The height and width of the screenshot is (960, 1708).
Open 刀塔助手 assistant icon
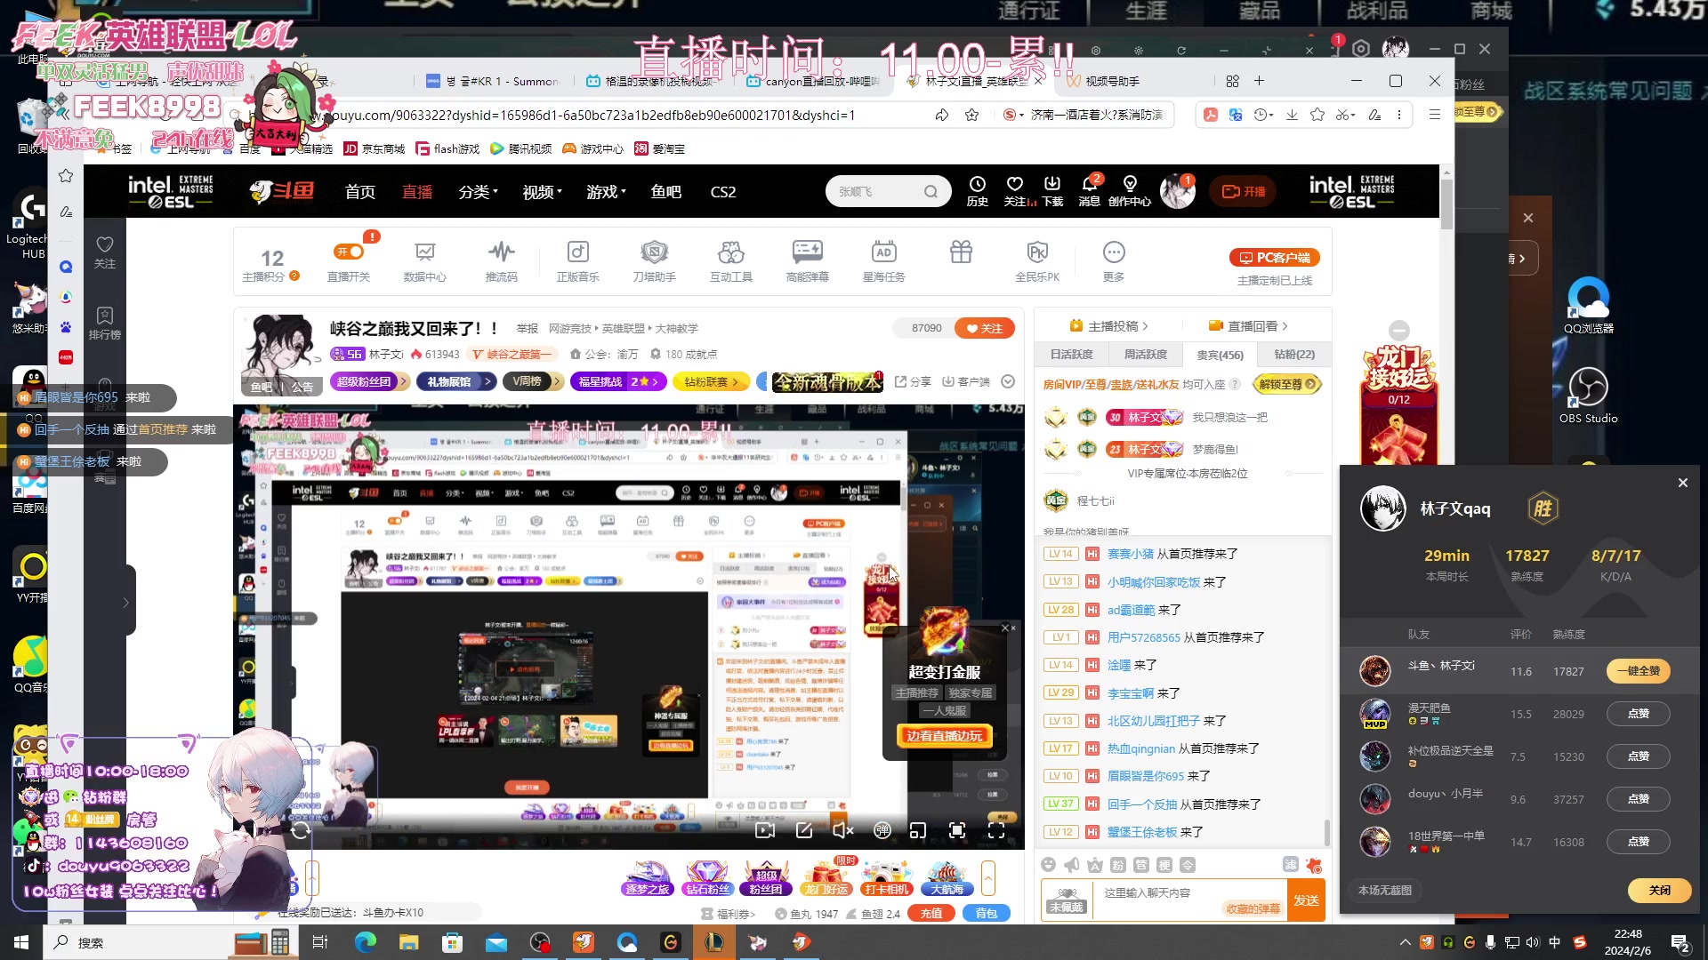point(654,261)
